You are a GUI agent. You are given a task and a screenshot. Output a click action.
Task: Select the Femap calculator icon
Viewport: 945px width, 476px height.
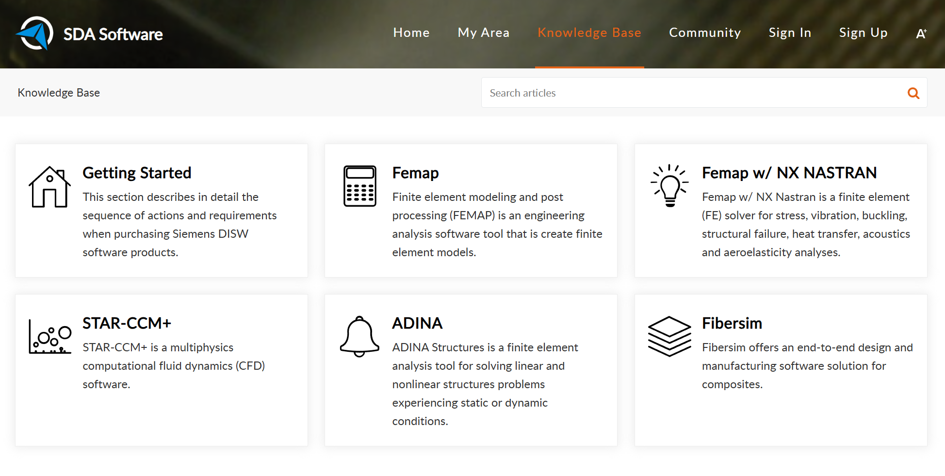pyautogui.click(x=359, y=186)
